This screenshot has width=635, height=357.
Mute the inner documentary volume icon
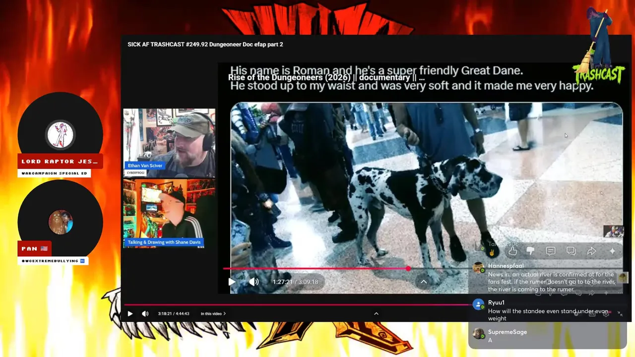254,282
